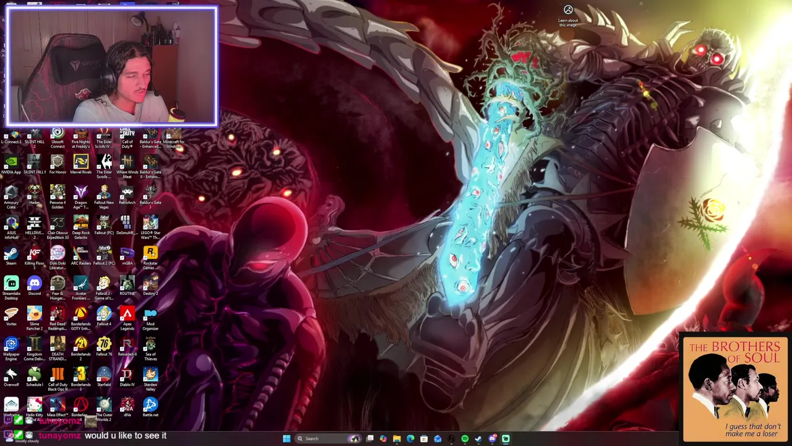The height and width of the screenshot is (446, 792).
Task: Open Ubisoft Connect desktop shortcut
Action: tap(58, 138)
